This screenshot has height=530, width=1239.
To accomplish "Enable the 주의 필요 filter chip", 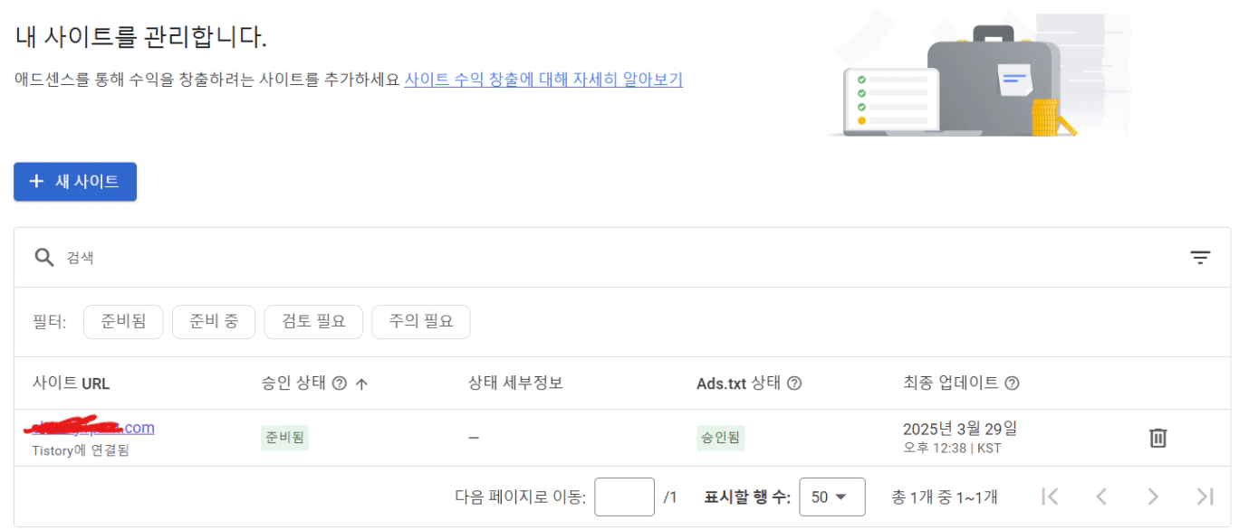I will point(421,322).
